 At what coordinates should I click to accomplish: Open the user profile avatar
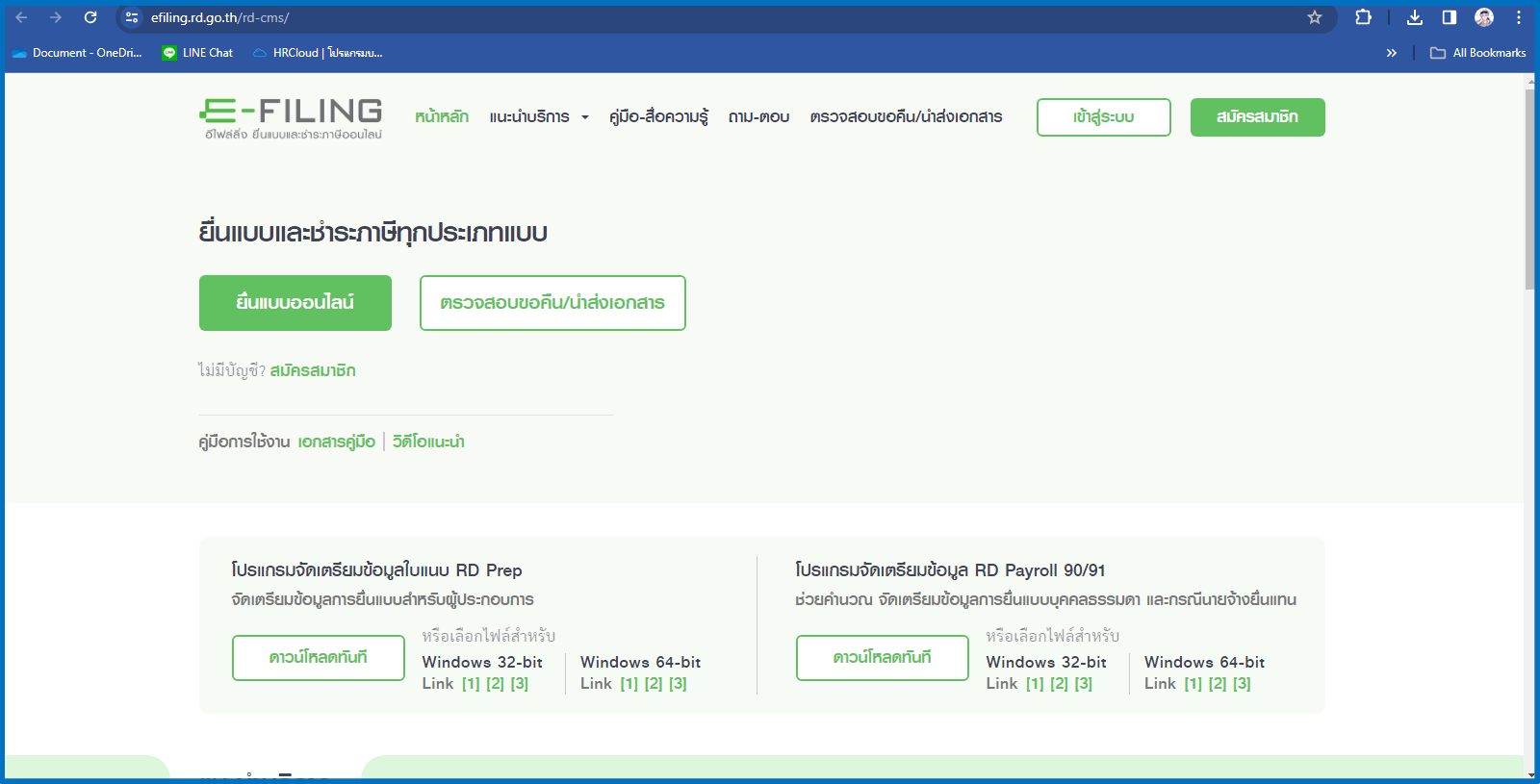click(1484, 17)
